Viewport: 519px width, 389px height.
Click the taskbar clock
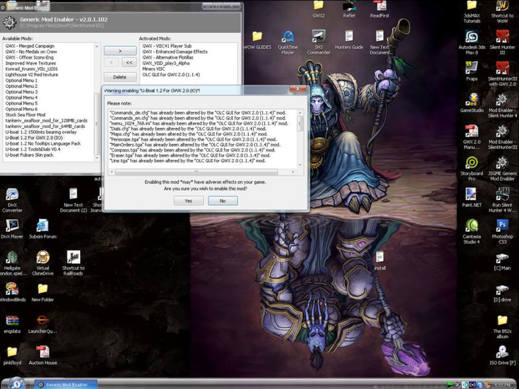click(x=502, y=384)
